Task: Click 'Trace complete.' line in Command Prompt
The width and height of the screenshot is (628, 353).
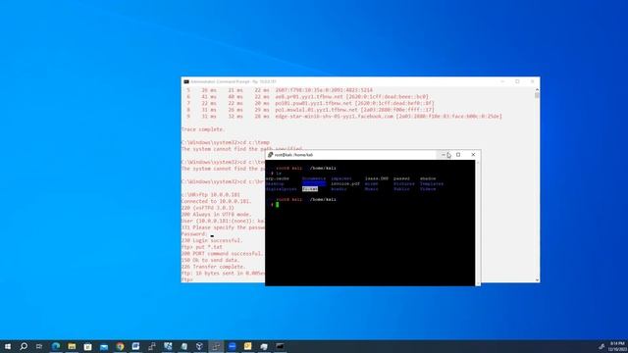Action: pyautogui.click(x=203, y=129)
